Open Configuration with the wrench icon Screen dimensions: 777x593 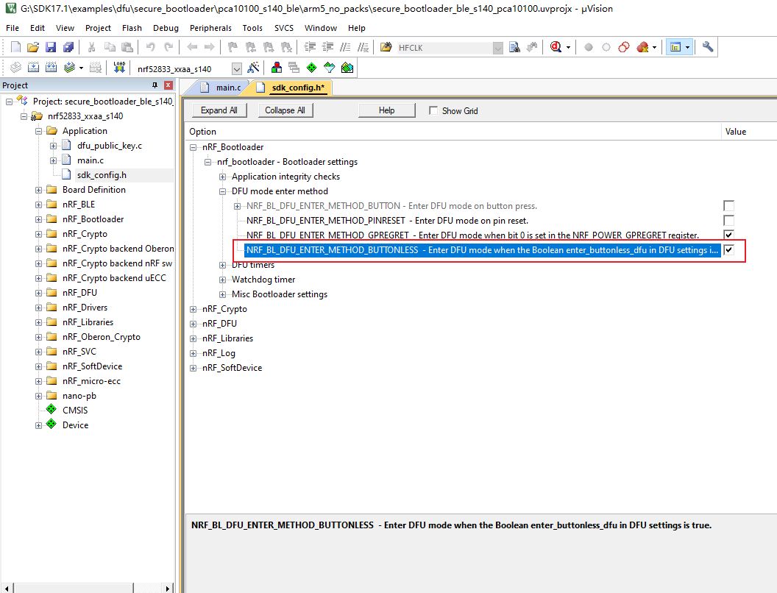(x=708, y=47)
